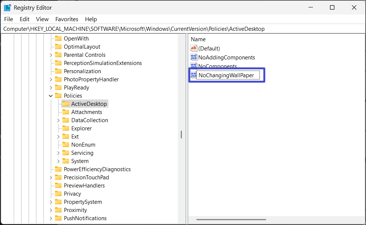Screen dimensions: 366x225
Task: Click the registry path address bar
Action: pos(183,29)
